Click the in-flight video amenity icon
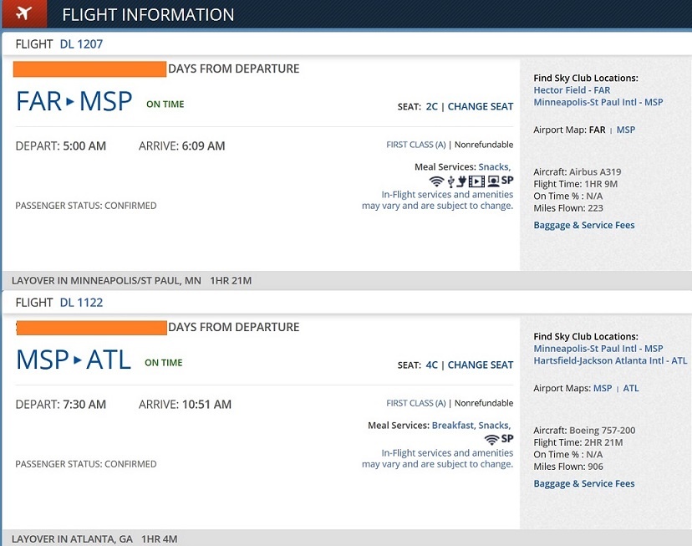This screenshot has width=692, height=546. tap(476, 181)
